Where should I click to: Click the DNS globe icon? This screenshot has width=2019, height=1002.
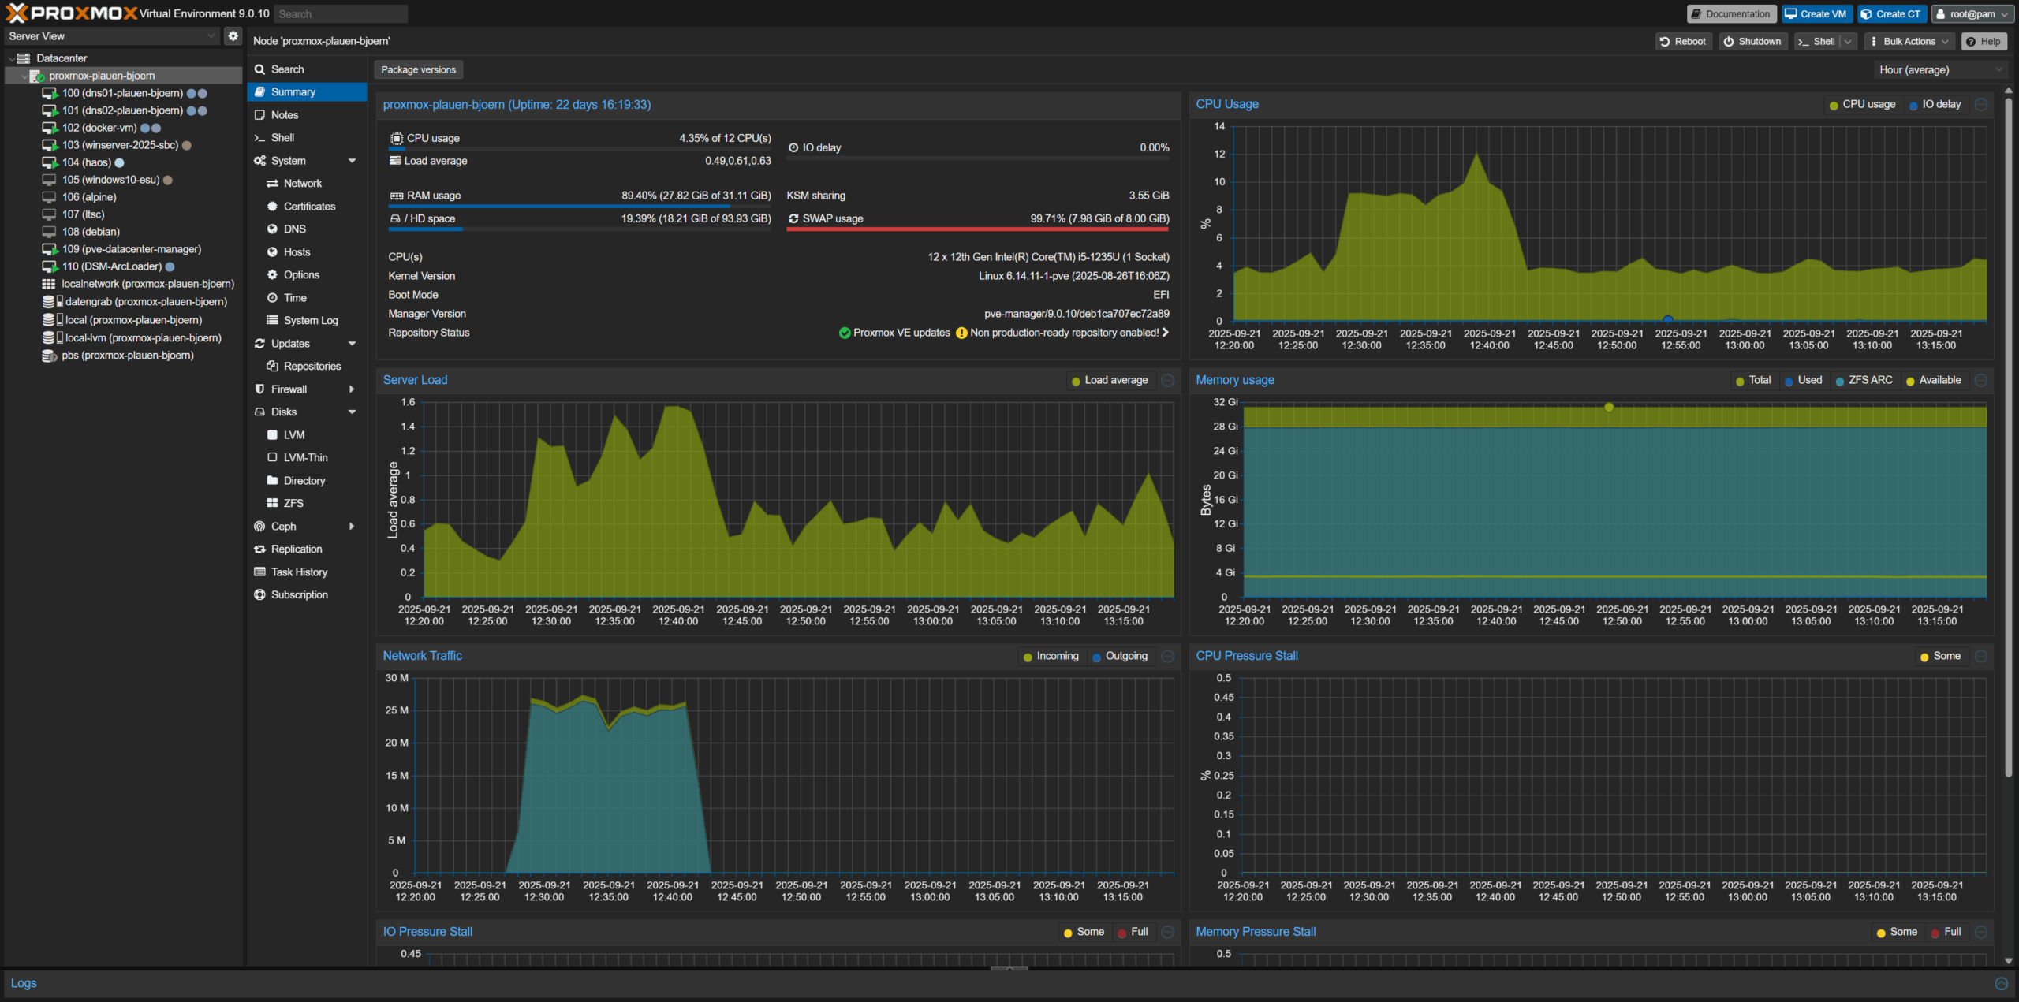click(x=272, y=229)
